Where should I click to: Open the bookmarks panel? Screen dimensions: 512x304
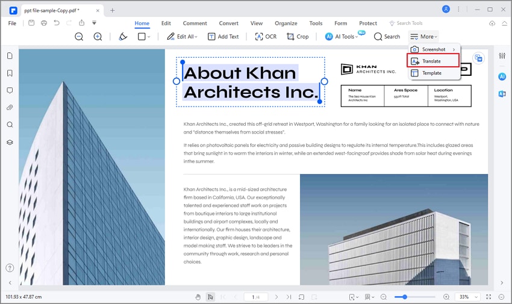point(10,73)
